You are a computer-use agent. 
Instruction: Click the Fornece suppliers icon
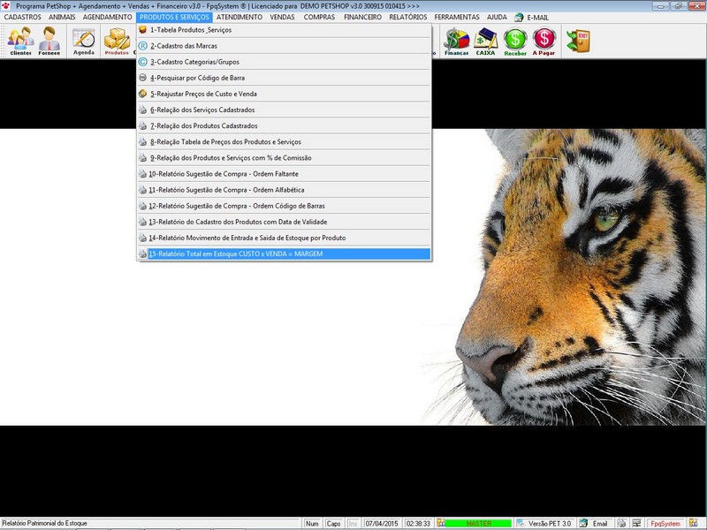[49, 41]
